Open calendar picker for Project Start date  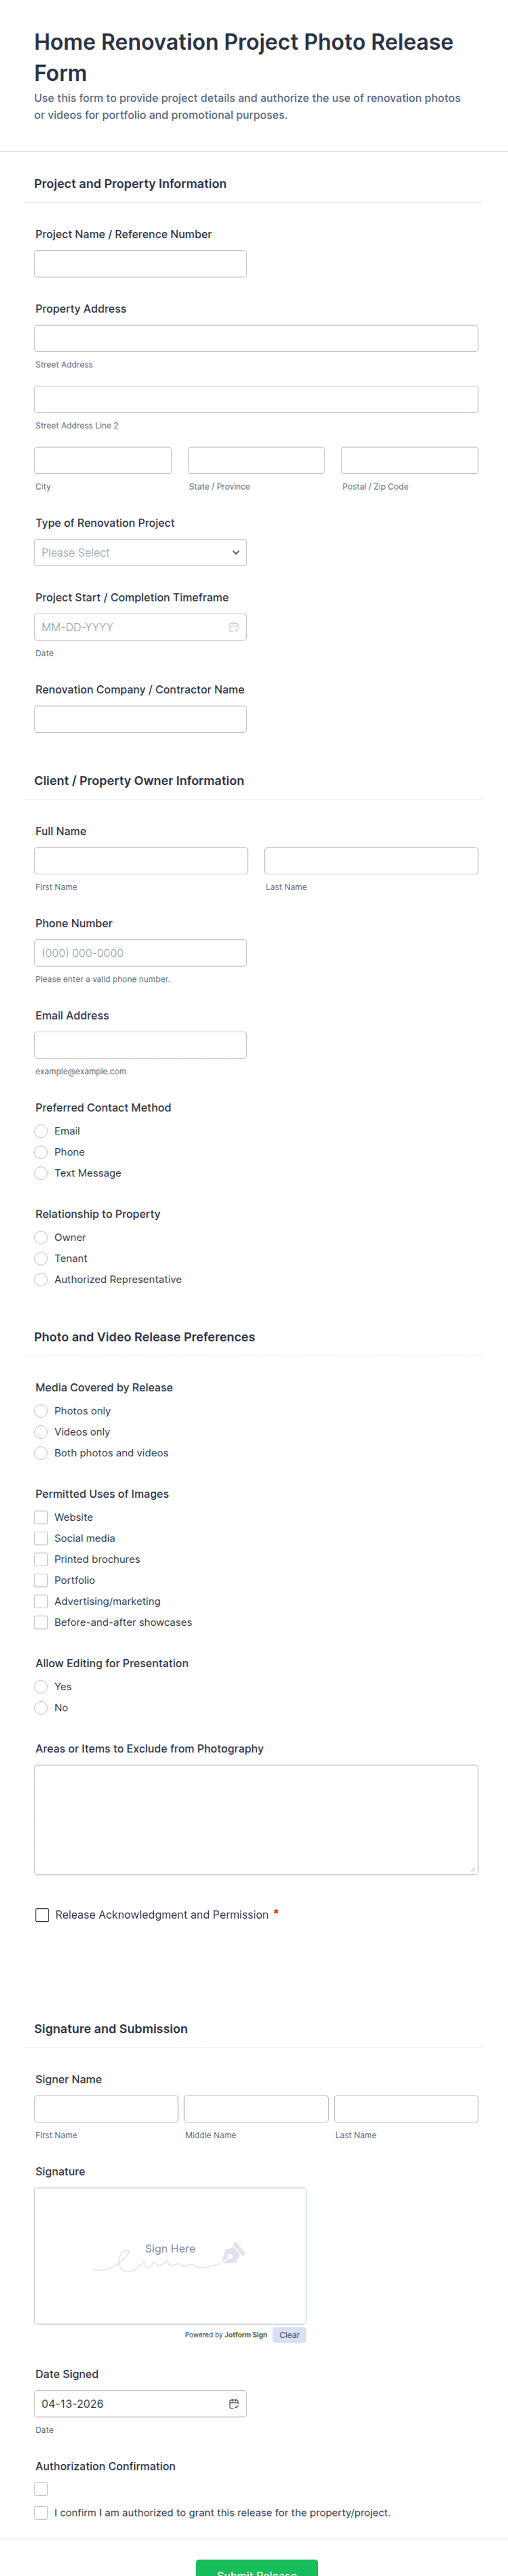click(x=233, y=627)
